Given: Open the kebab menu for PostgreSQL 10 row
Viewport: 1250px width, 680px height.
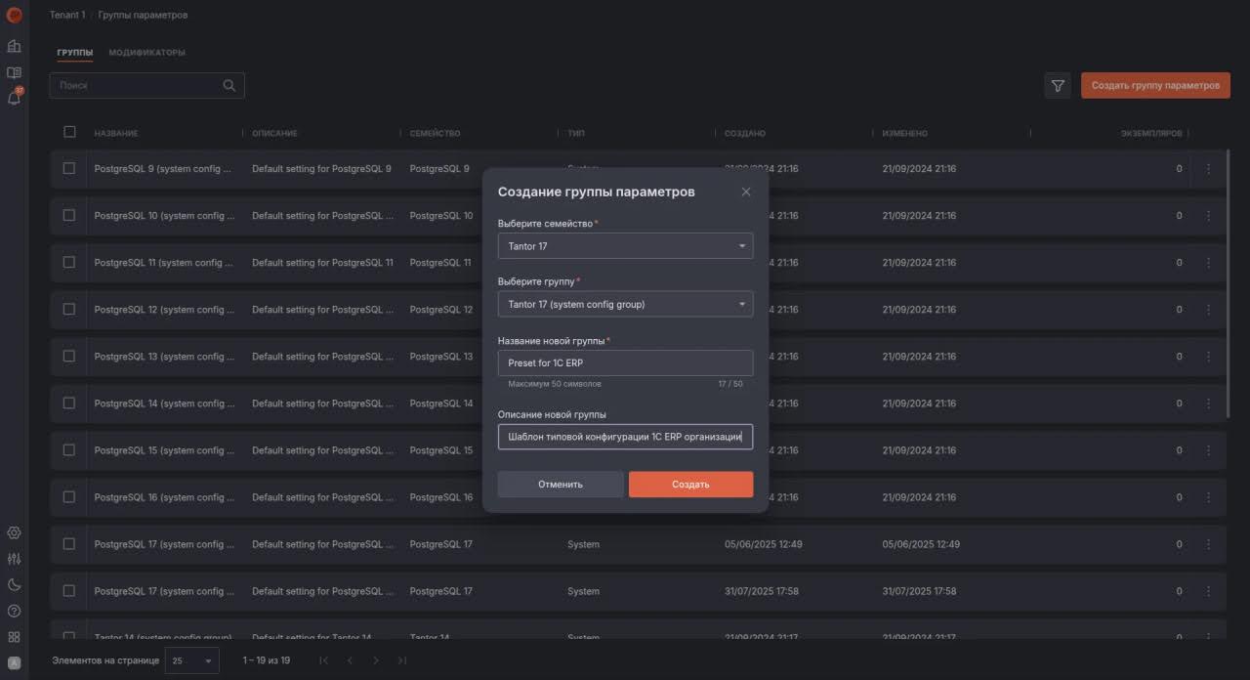Looking at the screenshot, I should tap(1208, 215).
